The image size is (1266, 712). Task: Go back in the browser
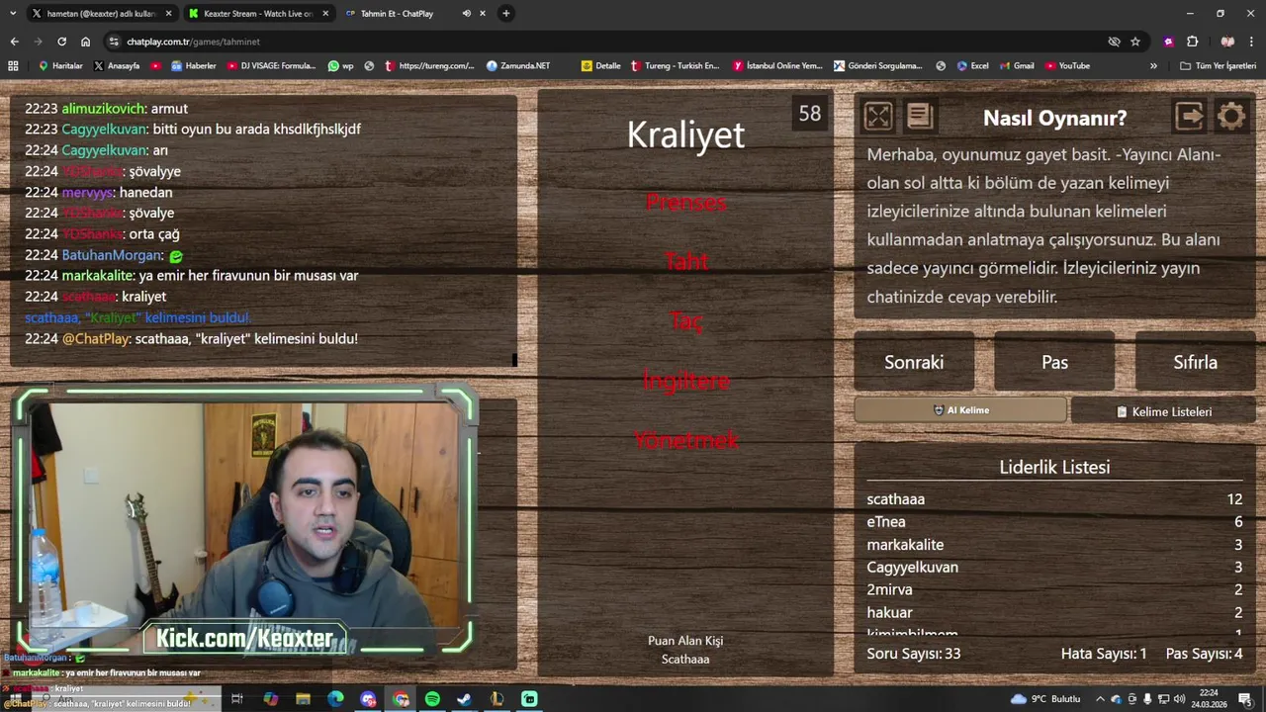coord(14,42)
